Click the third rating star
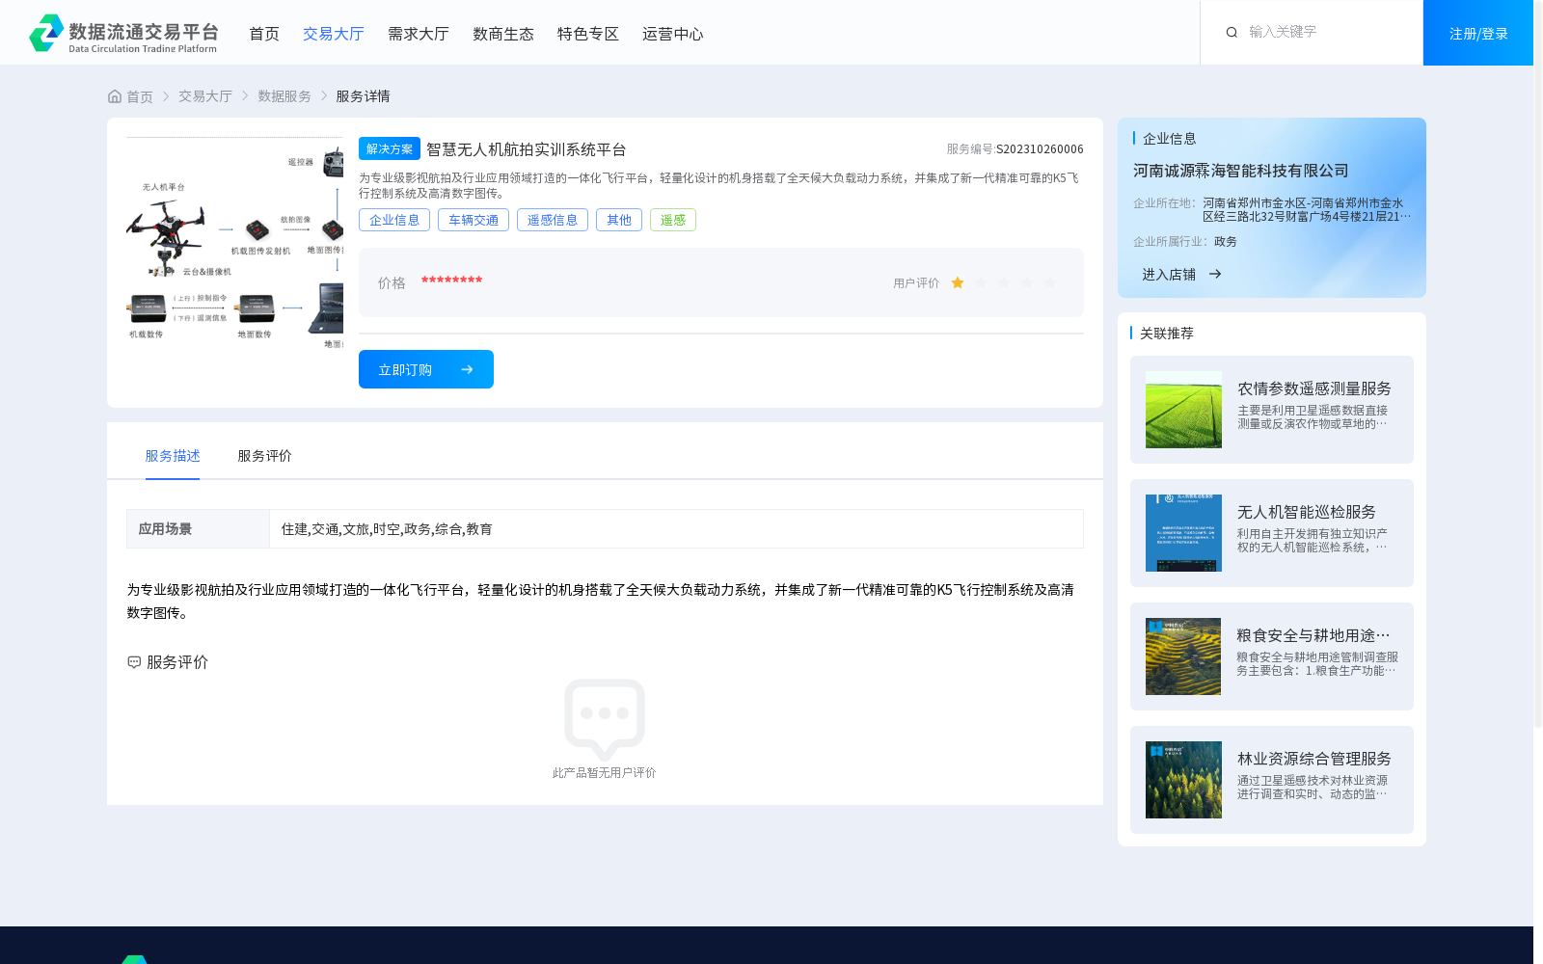Screen dimensions: 1543x964 click(x=1004, y=282)
